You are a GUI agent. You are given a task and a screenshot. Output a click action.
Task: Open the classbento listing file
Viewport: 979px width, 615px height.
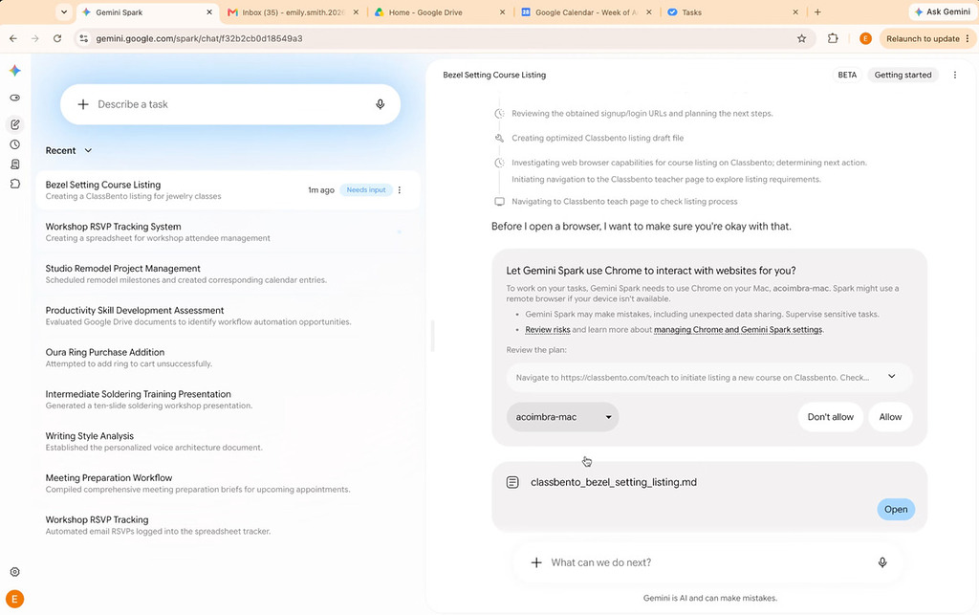(x=896, y=510)
